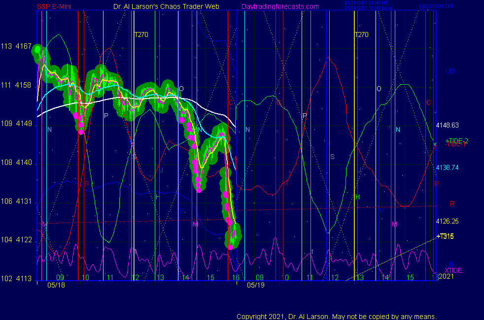Click the 104 4122 price axis label
This screenshot has width=484, height=320.
pyautogui.click(x=16, y=240)
